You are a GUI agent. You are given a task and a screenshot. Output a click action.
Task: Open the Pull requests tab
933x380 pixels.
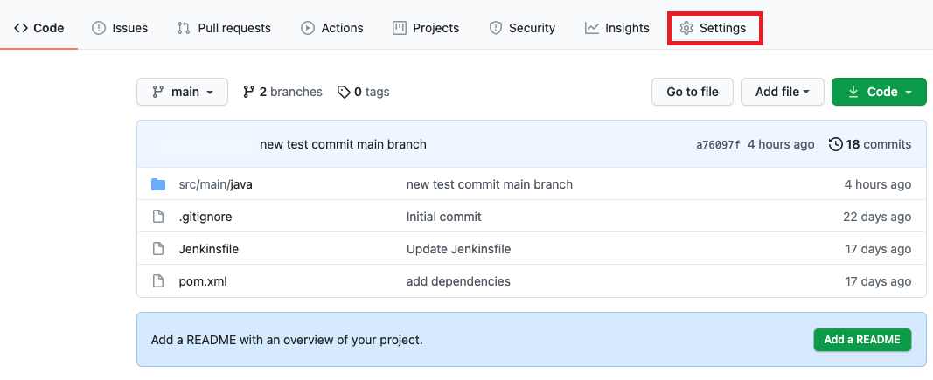(x=224, y=28)
